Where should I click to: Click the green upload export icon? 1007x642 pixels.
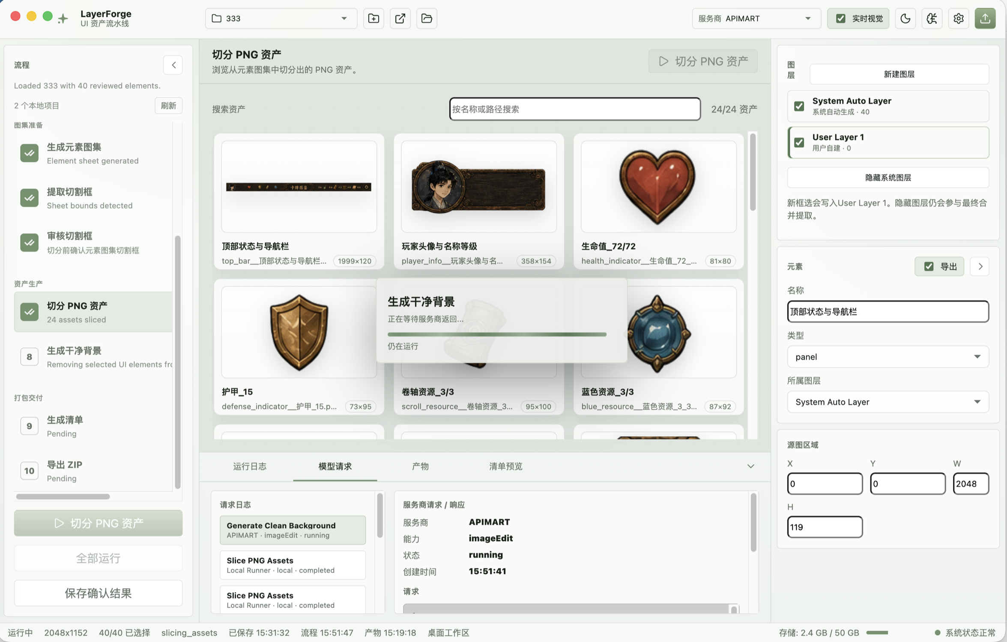(985, 18)
